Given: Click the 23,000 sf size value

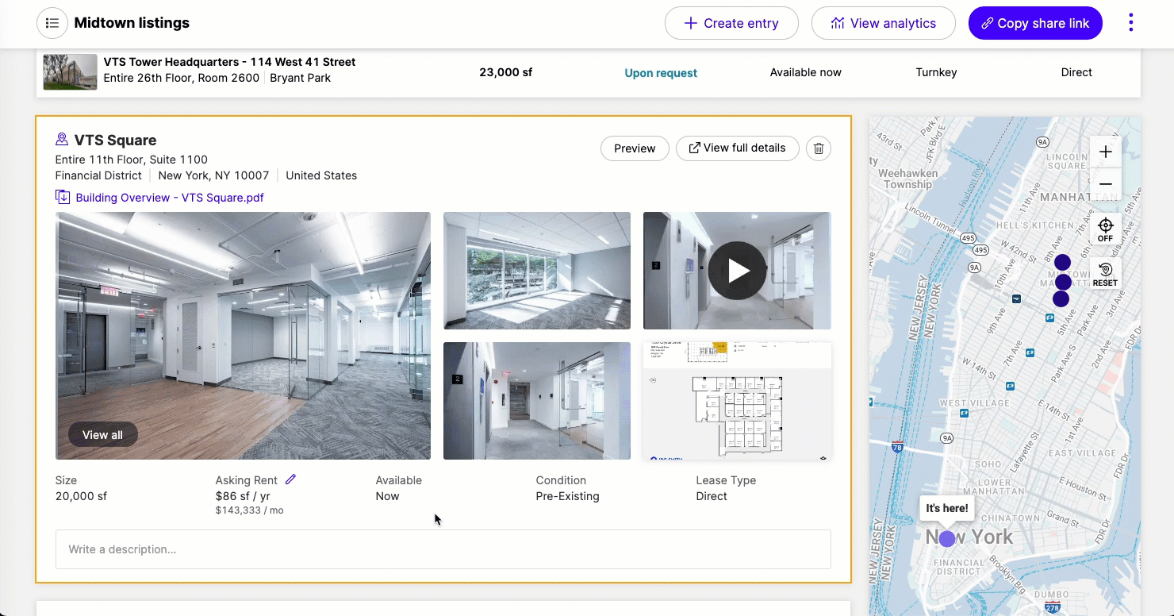Looking at the screenshot, I should tap(506, 72).
